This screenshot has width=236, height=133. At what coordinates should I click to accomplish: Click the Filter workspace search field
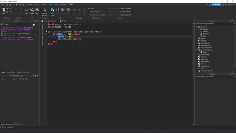(215, 24)
